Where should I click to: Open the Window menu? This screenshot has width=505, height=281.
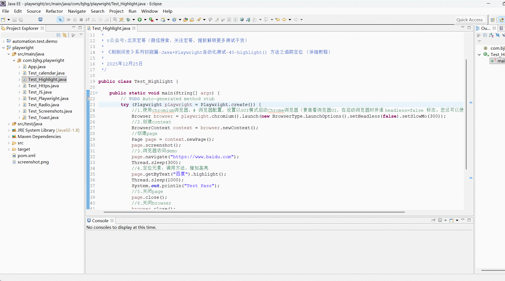150,11
